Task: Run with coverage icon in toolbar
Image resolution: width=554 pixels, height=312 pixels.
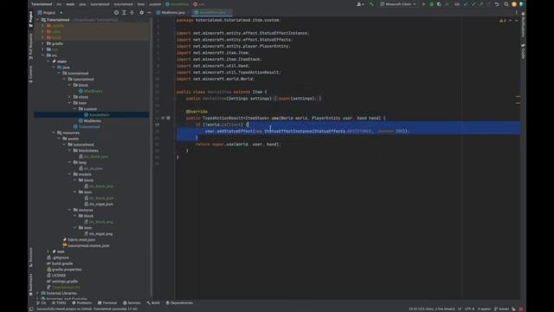Action: (439, 4)
